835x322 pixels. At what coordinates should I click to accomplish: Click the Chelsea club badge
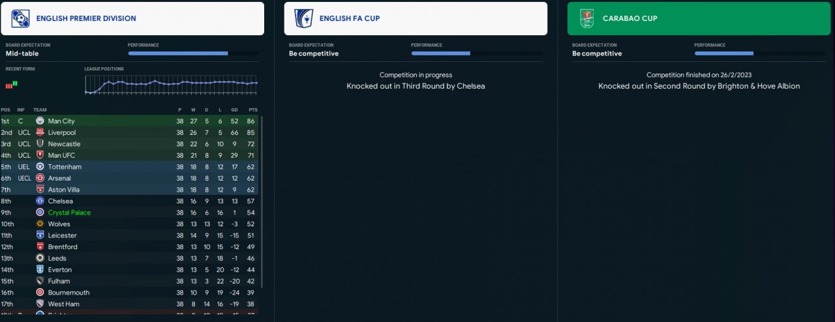(x=40, y=201)
